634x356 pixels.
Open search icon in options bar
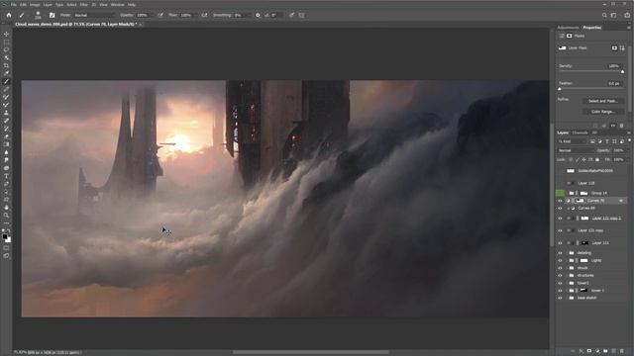(604, 15)
